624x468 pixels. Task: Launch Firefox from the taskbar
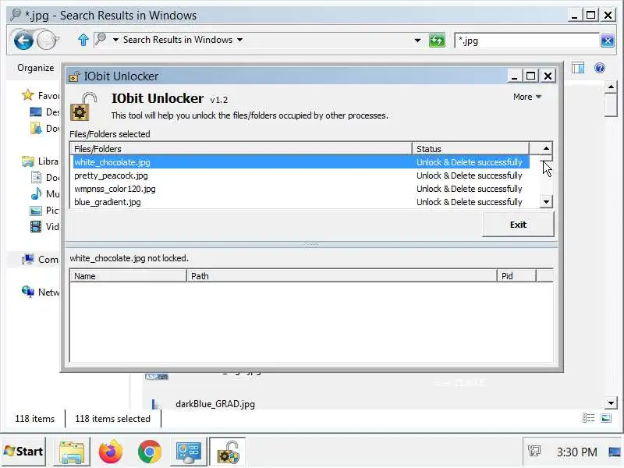(x=110, y=452)
